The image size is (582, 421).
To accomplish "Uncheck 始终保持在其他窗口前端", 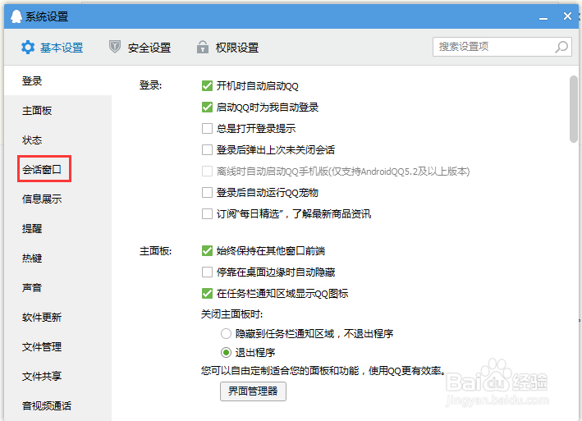I will pyautogui.click(x=207, y=251).
